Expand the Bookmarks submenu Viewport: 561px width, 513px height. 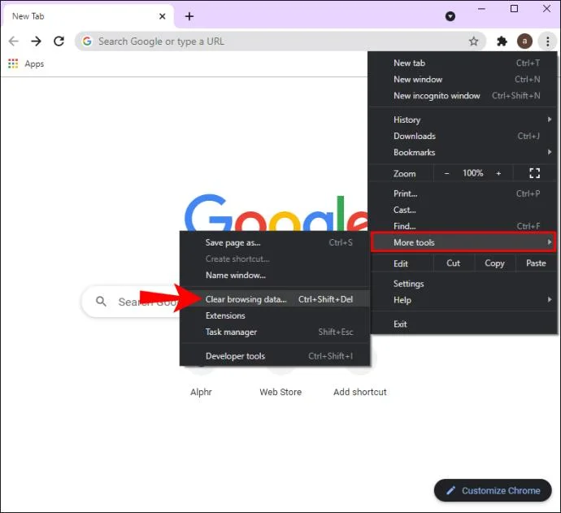[463, 152]
